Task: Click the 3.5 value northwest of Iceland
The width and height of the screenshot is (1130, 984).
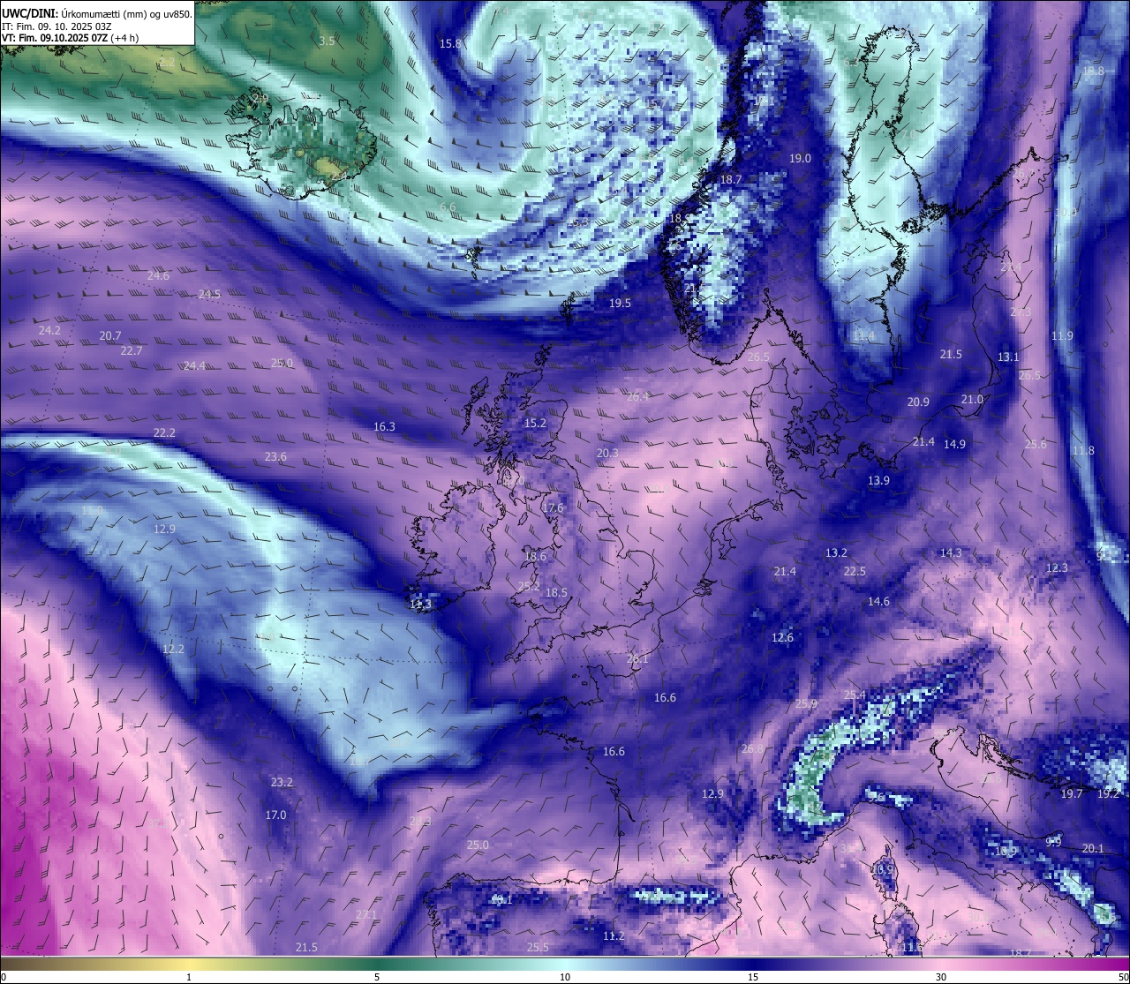Action: point(327,41)
